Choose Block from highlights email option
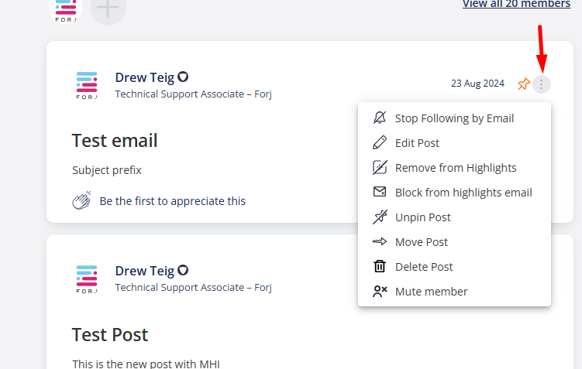582x369 pixels. [x=454, y=193]
